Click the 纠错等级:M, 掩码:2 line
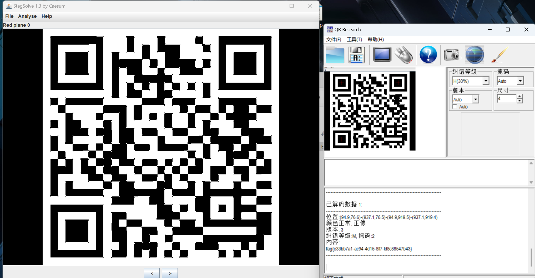This screenshot has width=535, height=278. 350,236
